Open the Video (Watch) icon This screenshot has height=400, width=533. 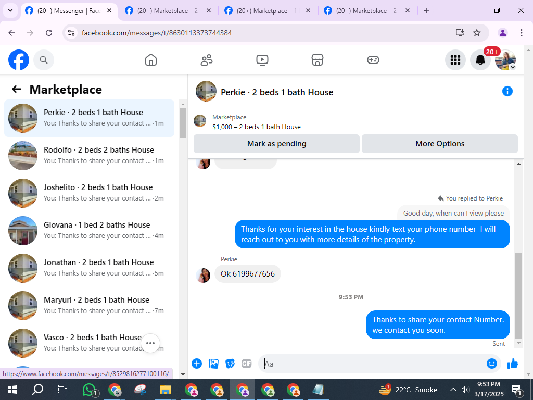tap(262, 60)
